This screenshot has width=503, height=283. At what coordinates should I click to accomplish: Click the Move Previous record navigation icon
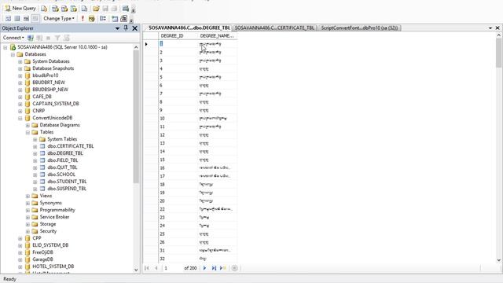pos(156,268)
